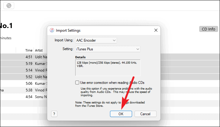Open the Setting iTunes Plus dropdown
This screenshot has height=127, width=220.
[108, 49]
